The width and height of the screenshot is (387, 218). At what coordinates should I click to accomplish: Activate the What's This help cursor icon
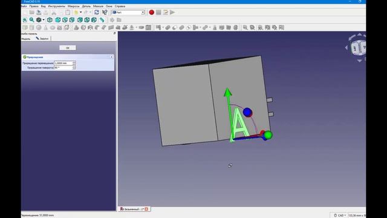pyautogui.click(x=105, y=12)
